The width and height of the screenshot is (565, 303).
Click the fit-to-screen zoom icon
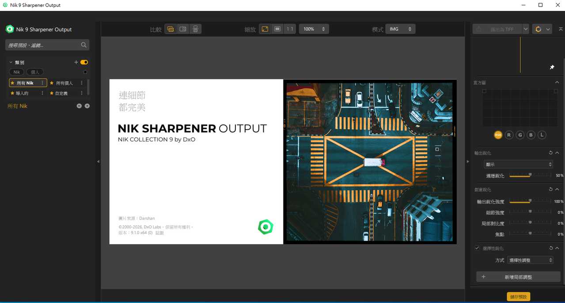tap(265, 29)
